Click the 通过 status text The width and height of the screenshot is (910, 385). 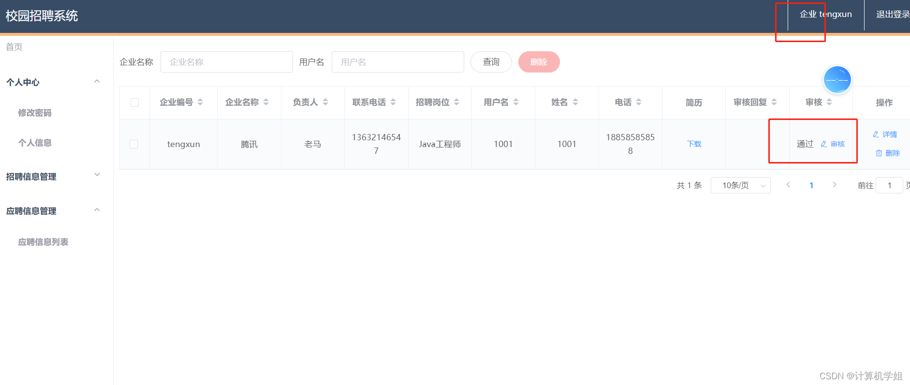coord(805,144)
